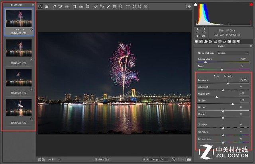Rotate image clockwise

click(140, 6)
